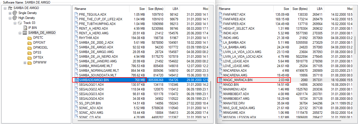Click file icon of SAMBADEAMIGO.BIN
358x124 pixels.
point(76,80)
